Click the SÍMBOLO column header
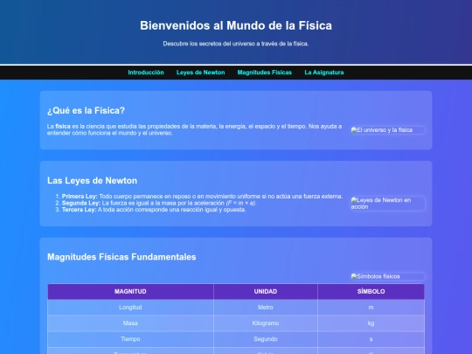 [371, 291]
